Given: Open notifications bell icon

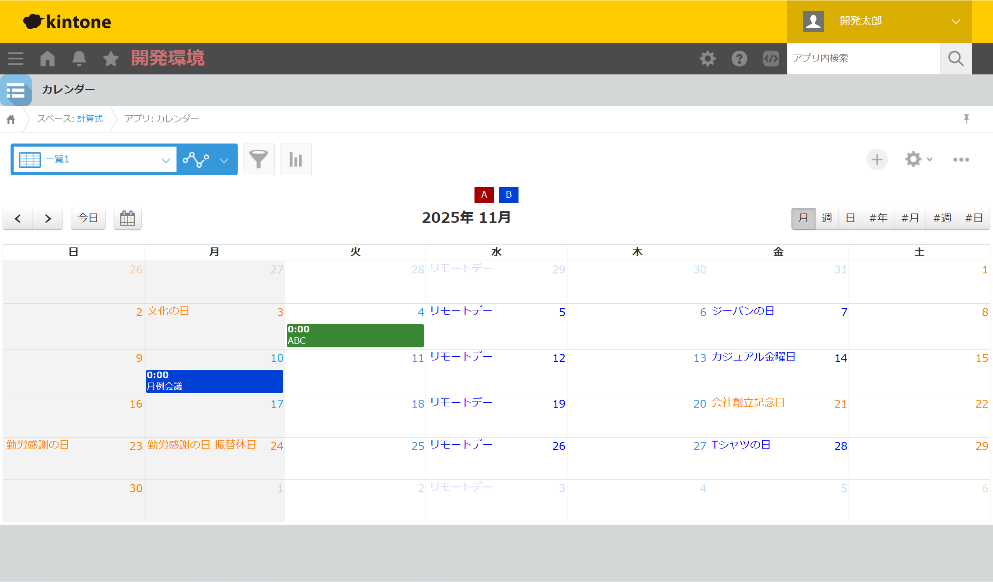Looking at the screenshot, I should 79,59.
